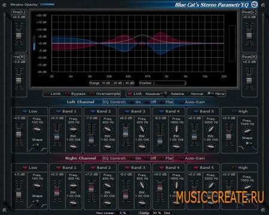Click Left Band 4 bandwidth knob
The height and width of the screenshot is (215, 269).
(176, 147)
